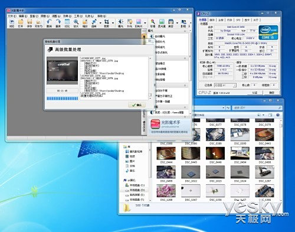Select the DSC_1287 thumbnail

pos(264,172)
